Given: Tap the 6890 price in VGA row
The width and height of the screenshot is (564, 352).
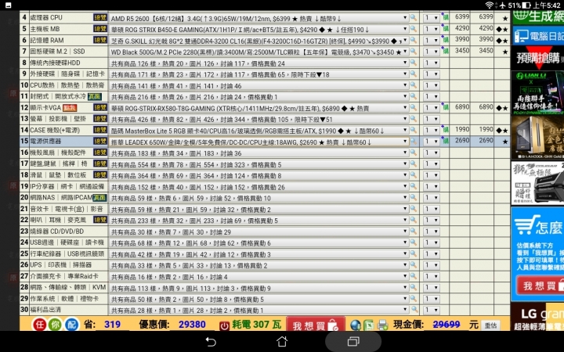Looking at the screenshot, I should (x=462, y=107).
